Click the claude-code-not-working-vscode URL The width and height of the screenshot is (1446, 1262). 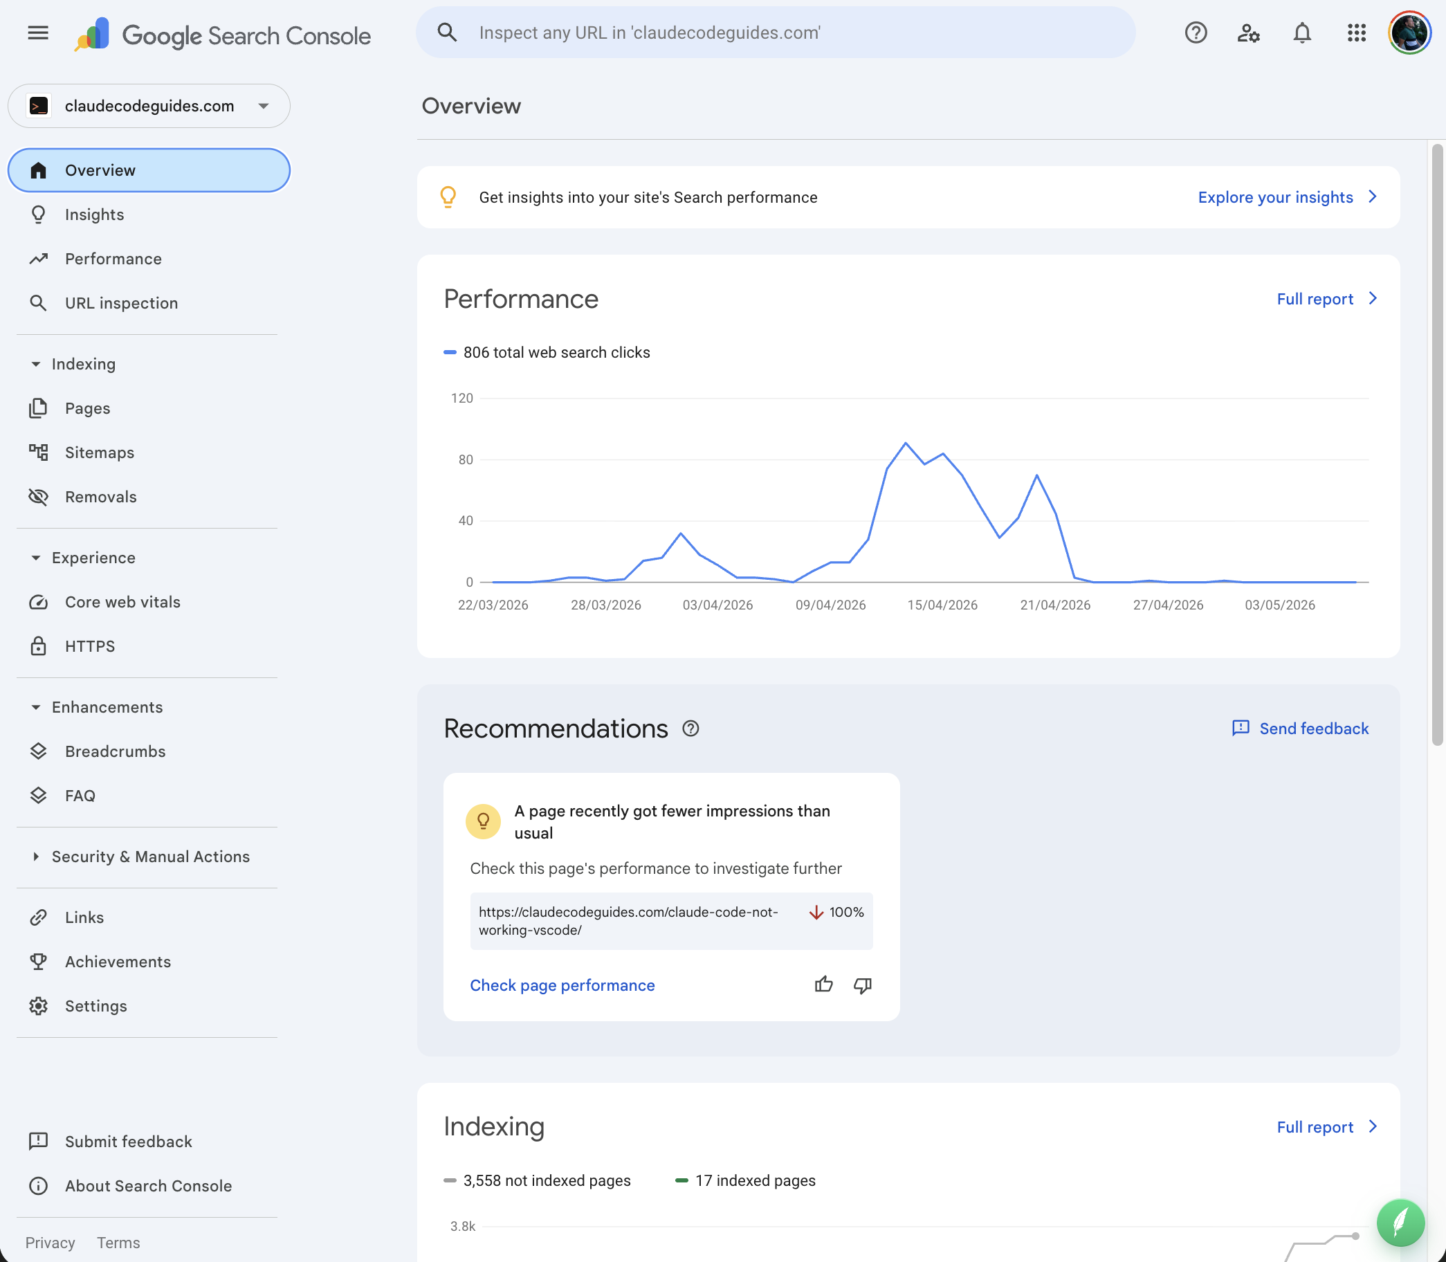click(628, 921)
